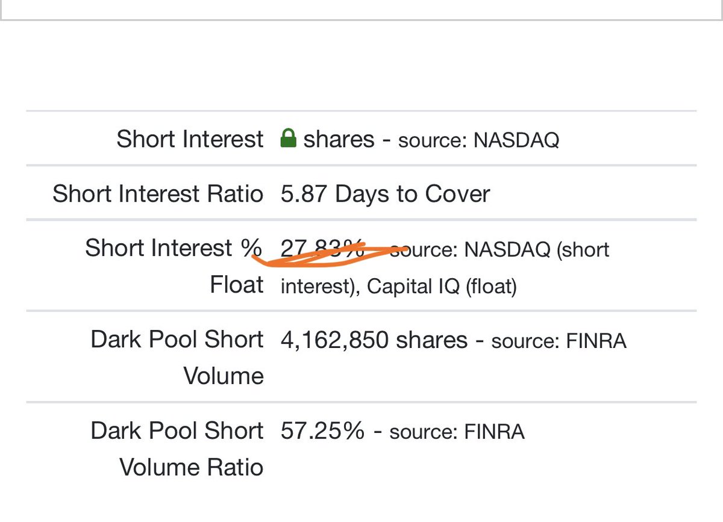
Task: Select the Short Interest Ratio label
Action: coord(158,194)
